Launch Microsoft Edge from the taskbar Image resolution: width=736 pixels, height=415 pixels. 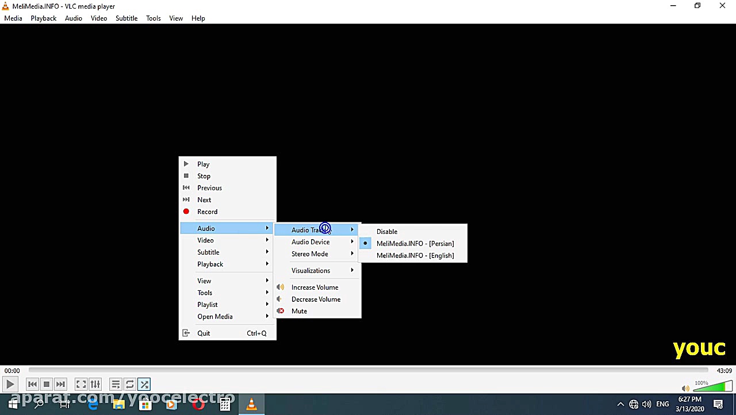[x=92, y=405]
